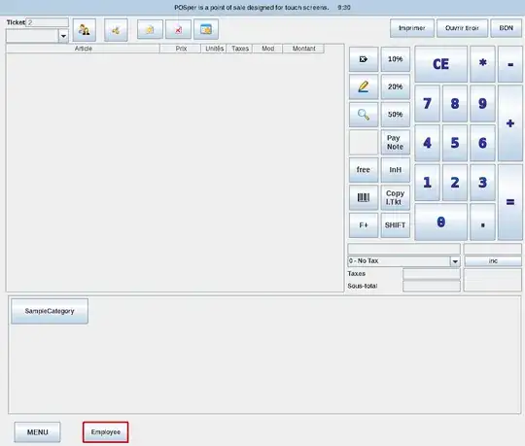Tap number 2 on keypad
The image size is (525, 446).
tap(455, 183)
